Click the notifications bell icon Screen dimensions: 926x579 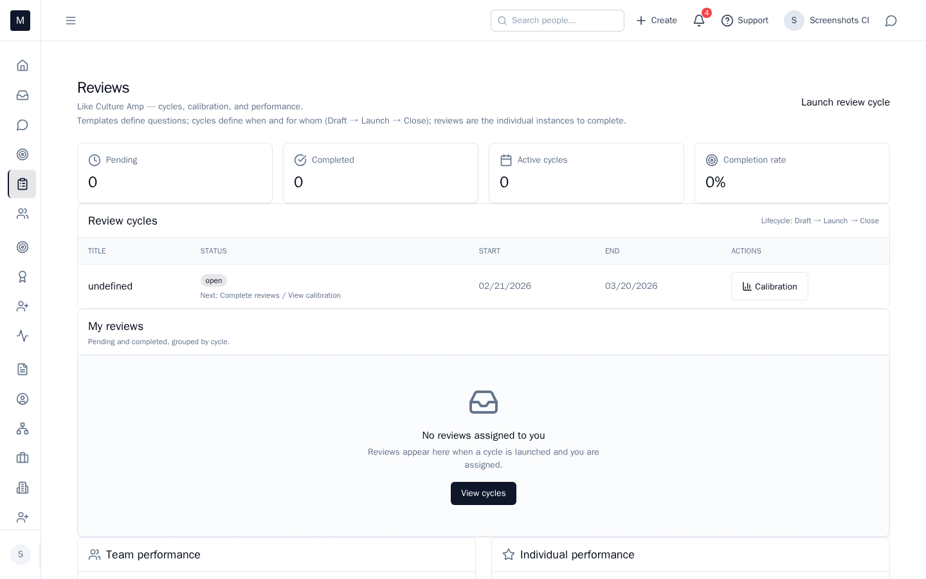coord(699,21)
